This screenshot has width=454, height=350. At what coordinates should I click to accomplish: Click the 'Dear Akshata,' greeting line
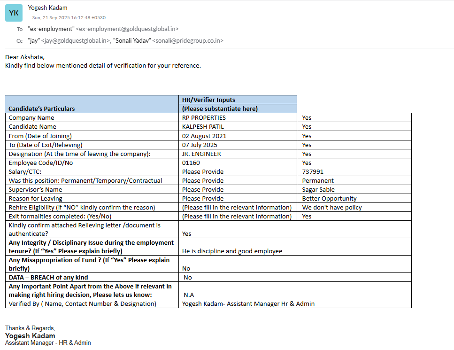coord(25,57)
